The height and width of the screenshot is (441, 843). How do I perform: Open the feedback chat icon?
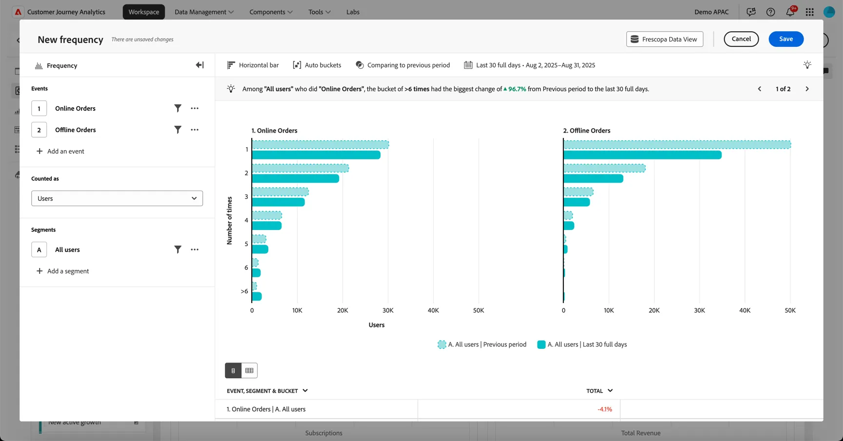click(751, 12)
